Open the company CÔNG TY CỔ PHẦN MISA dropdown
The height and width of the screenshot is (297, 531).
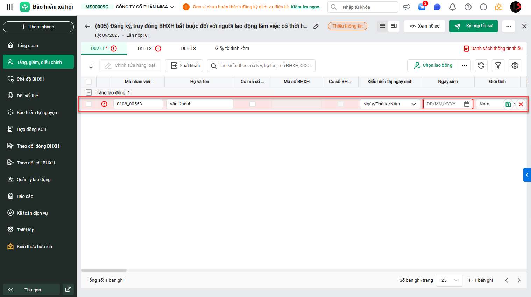(x=145, y=7)
